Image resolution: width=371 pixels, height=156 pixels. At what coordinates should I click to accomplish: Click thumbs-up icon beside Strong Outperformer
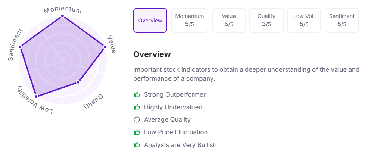coord(137,95)
